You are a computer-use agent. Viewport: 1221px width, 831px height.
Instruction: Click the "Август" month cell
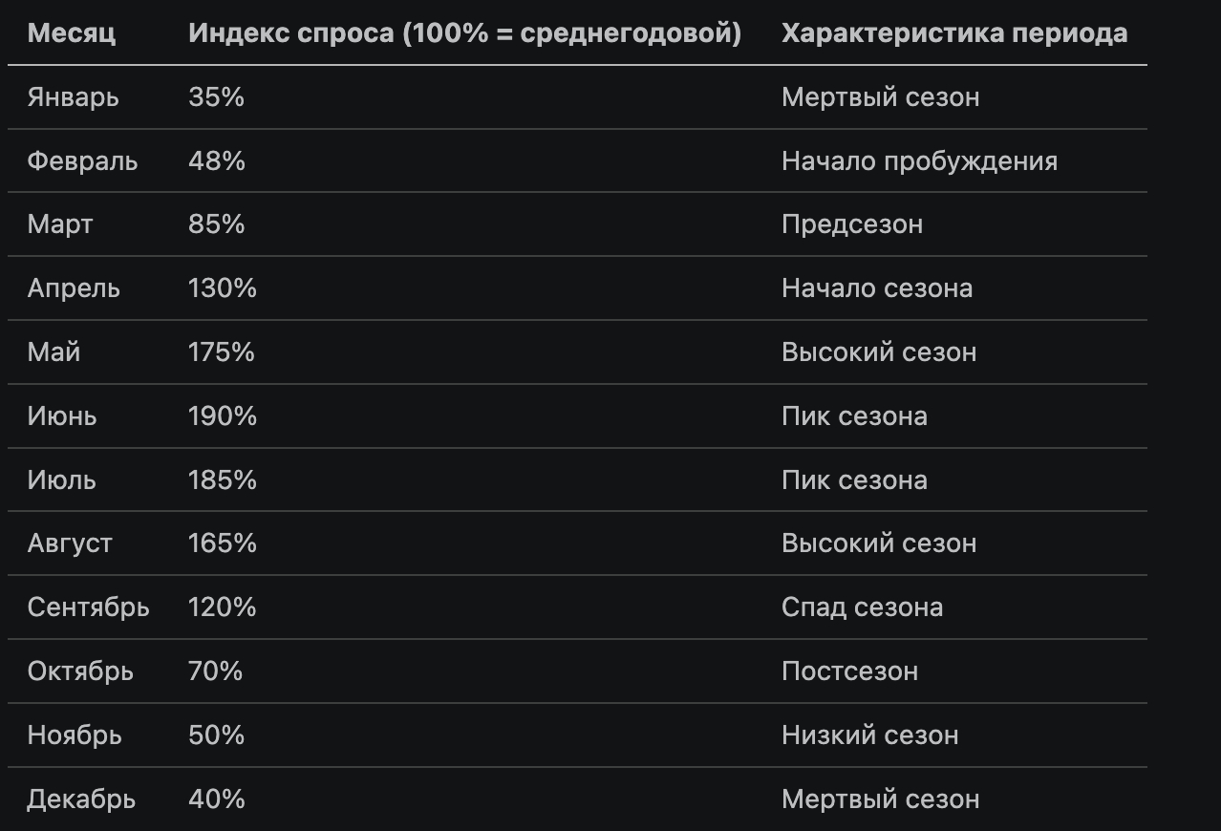coord(70,543)
